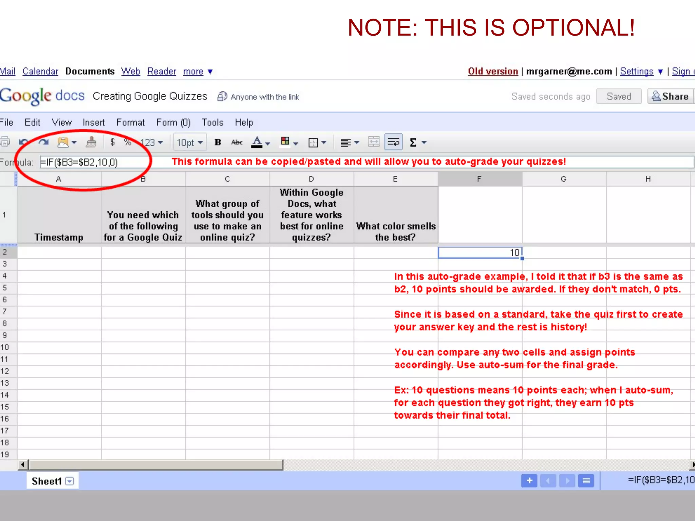Open Sheet1 tab dropdown arrow
Image resolution: width=695 pixels, height=521 pixels.
click(x=70, y=481)
